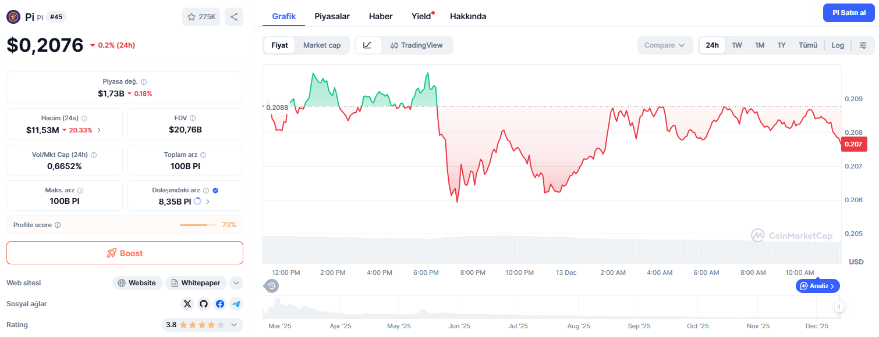Select Fiyat chart mode

279,45
